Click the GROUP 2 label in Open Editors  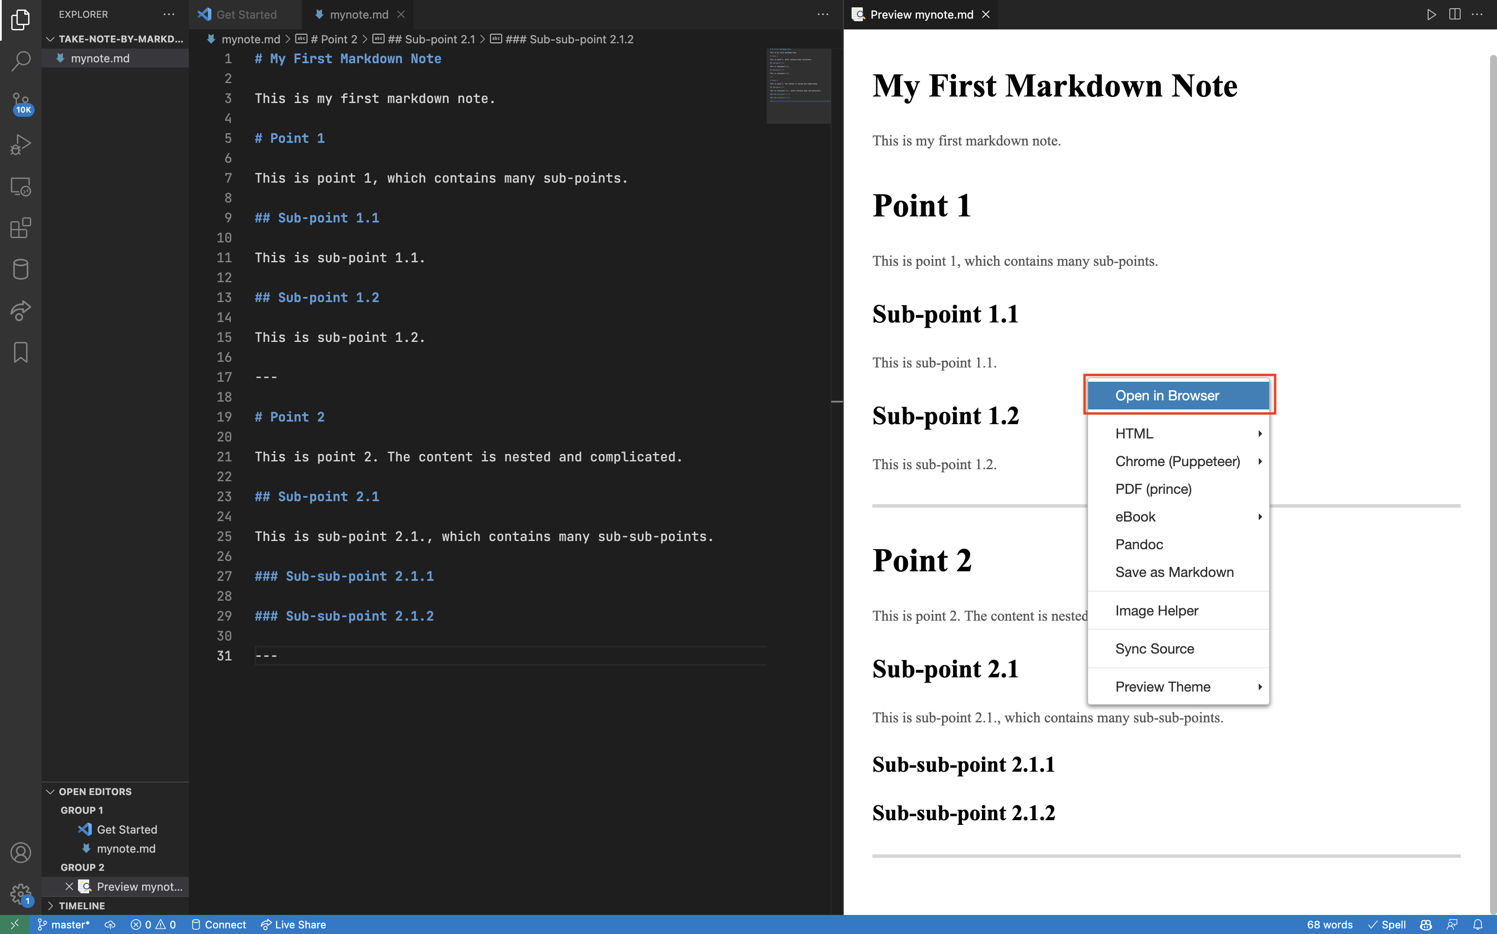[x=82, y=867]
